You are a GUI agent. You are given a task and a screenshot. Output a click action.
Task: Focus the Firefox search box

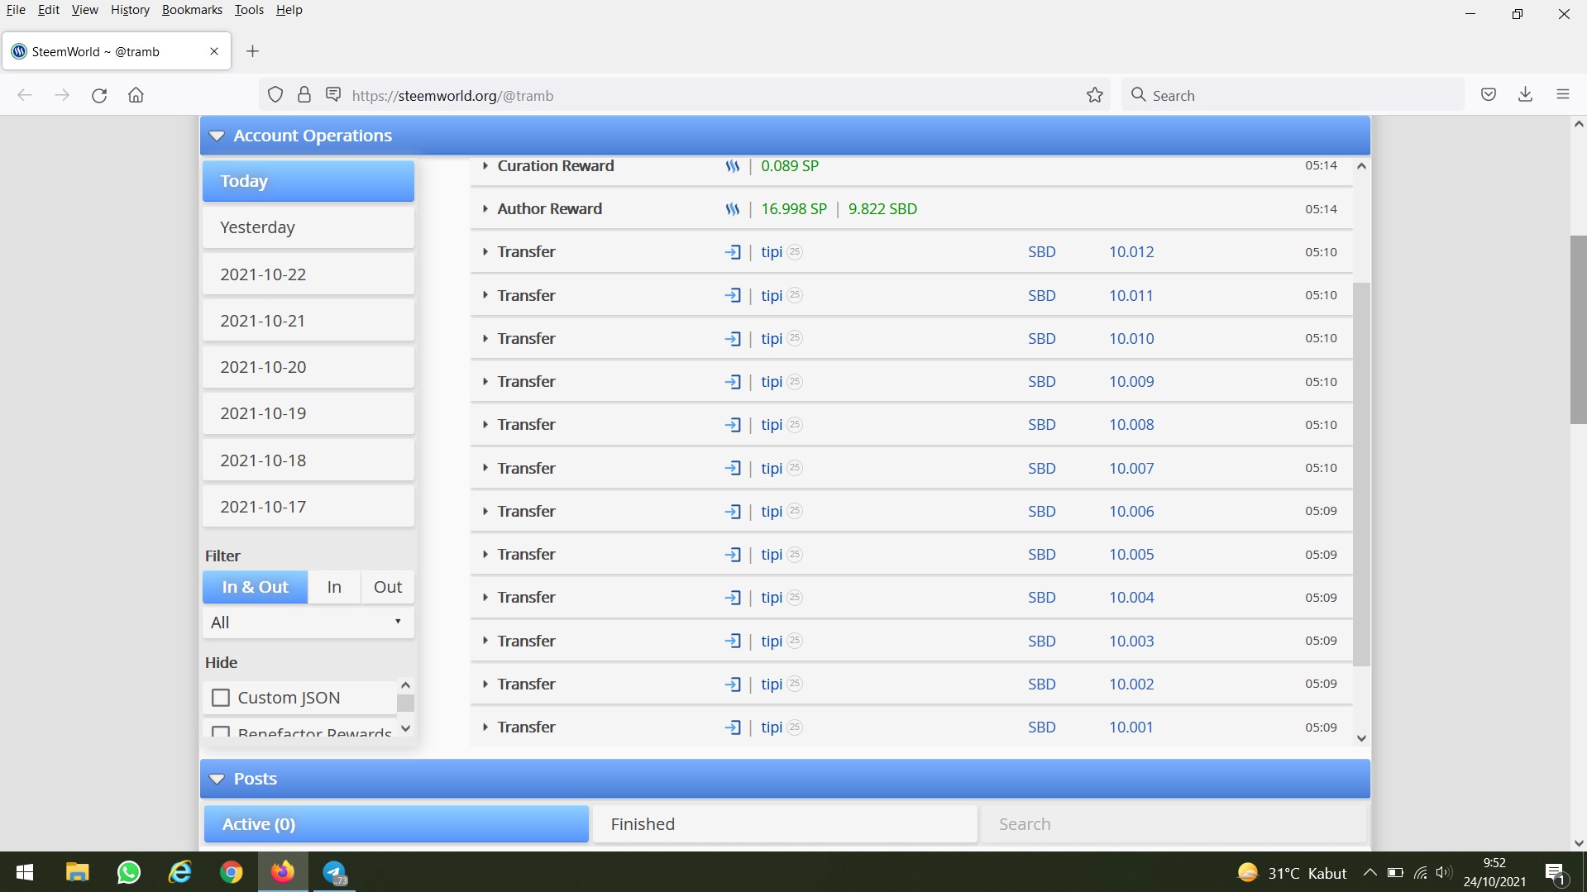click(x=1293, y=95)
